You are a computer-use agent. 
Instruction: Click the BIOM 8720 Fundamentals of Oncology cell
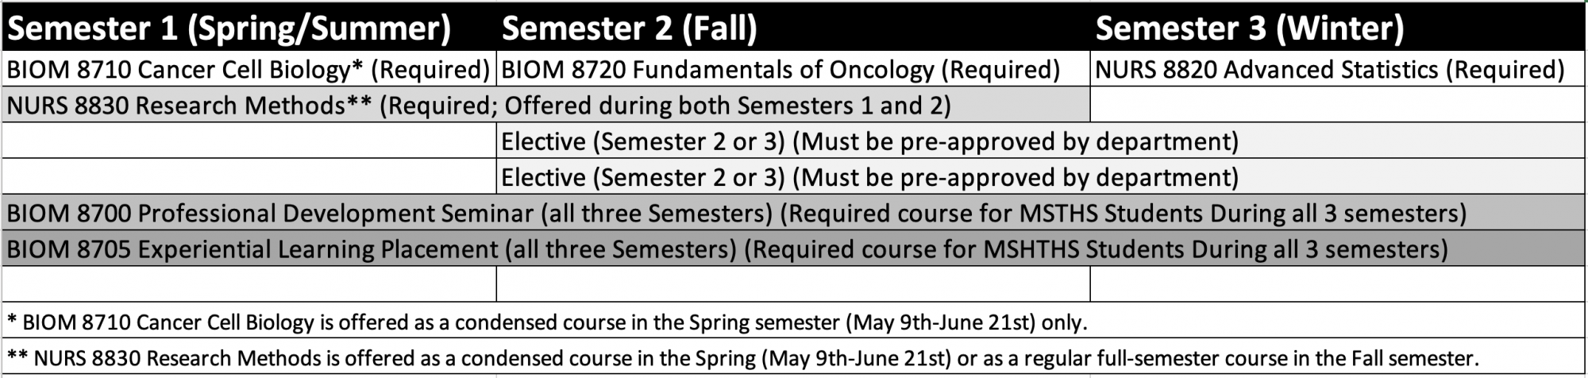pos(781,70)
